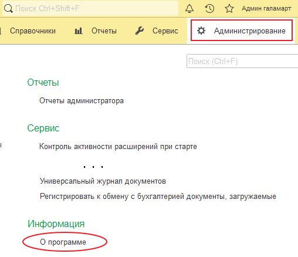Open Отчеты администратора link
This screenshot has height=257, width=298.
pos(82,101)
